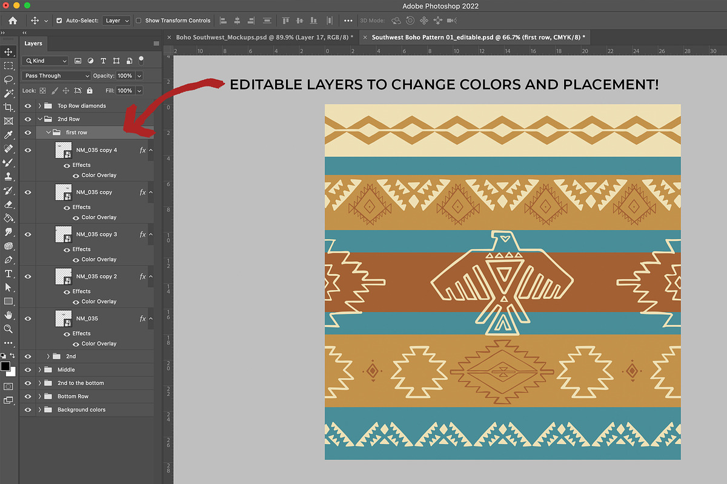
Task: Select the Hand tool
Action: [x=8, y=315]
